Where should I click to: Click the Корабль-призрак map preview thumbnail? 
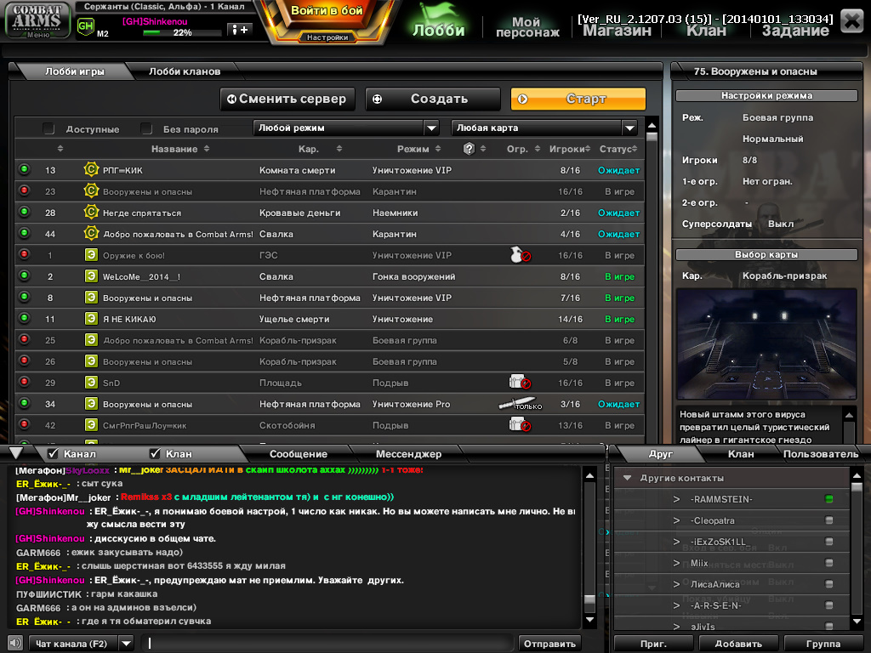coord(766,344)
